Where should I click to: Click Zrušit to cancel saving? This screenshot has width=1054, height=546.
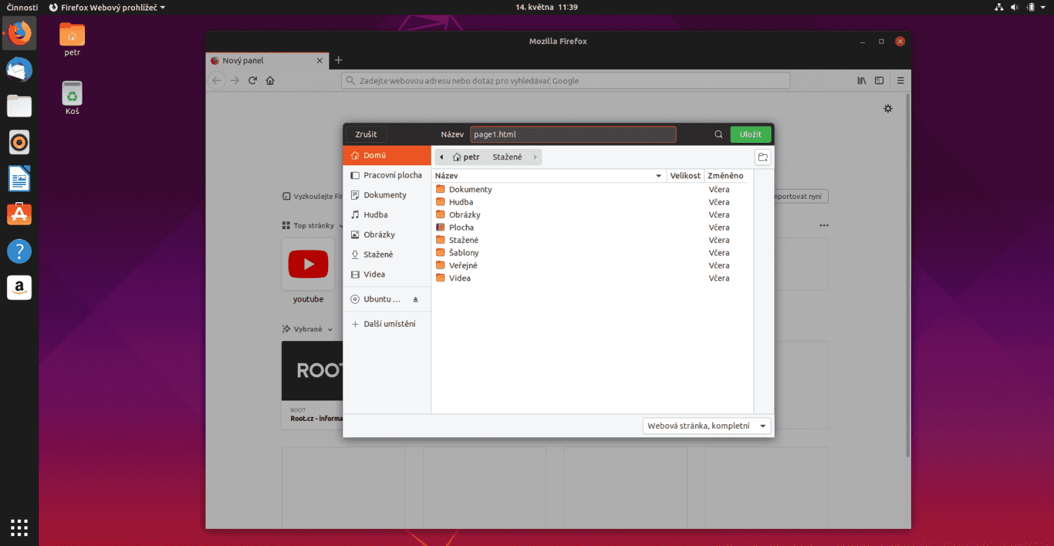(x=366, y=134)
